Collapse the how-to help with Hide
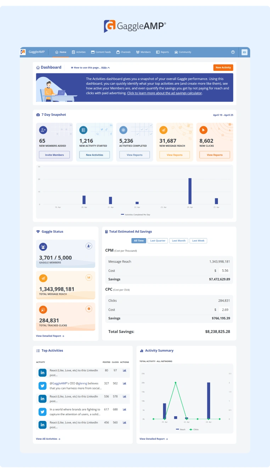 coord(106,67)
